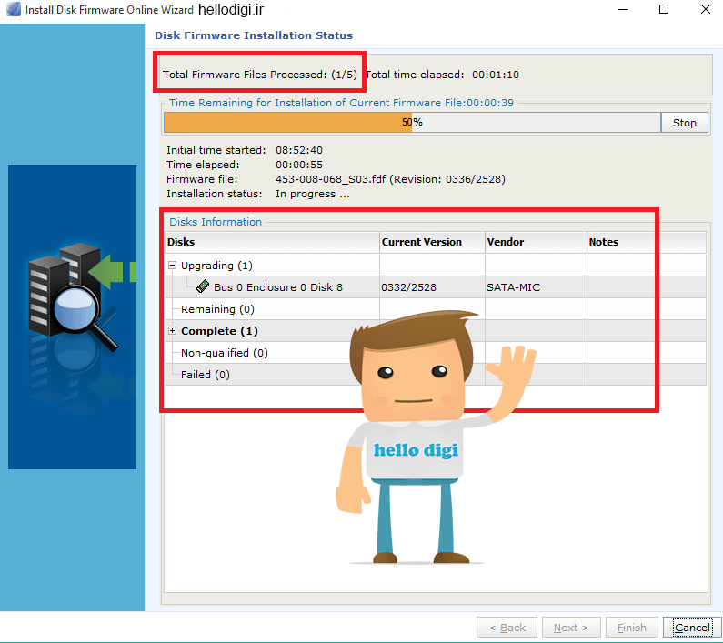Click the wizard app icon in title bar
This screenshot has width=723, height=643.
pyautogui.click(x=14, y=9)
